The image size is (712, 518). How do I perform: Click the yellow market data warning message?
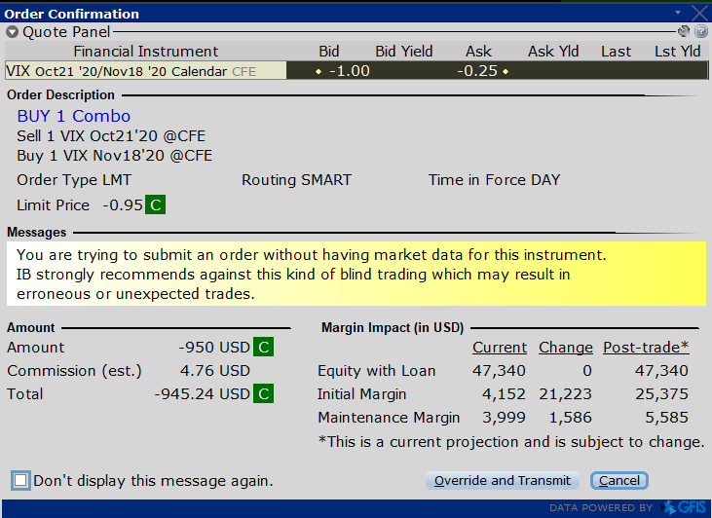coord(356,274)
